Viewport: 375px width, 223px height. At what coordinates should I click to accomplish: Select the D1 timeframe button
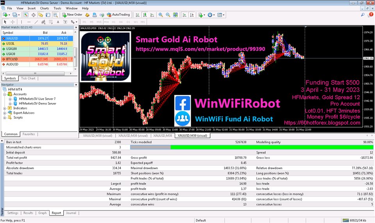coord(128,22)
